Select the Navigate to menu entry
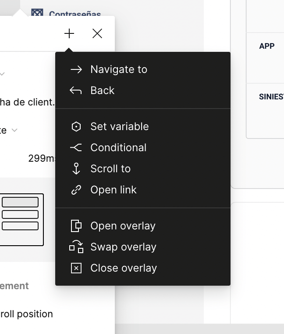284x334 pixels. (x=119, y=69)
